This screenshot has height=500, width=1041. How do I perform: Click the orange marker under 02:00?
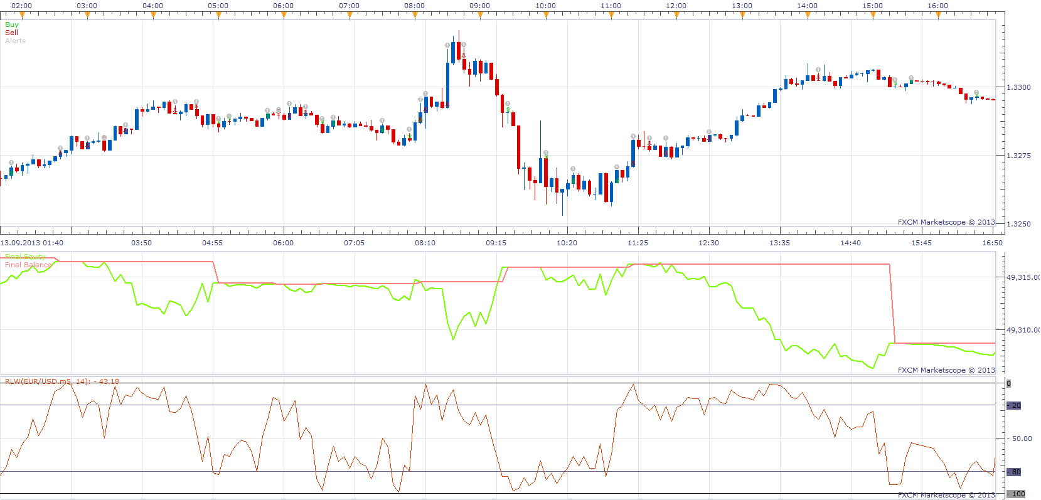point(22,15)
